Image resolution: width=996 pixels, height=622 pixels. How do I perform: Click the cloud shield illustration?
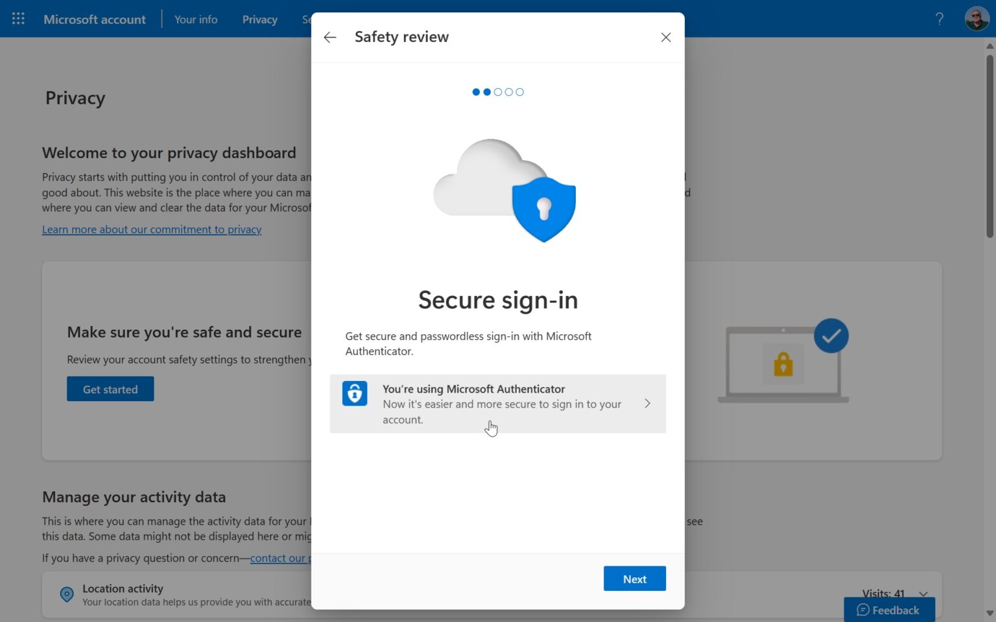504,190
